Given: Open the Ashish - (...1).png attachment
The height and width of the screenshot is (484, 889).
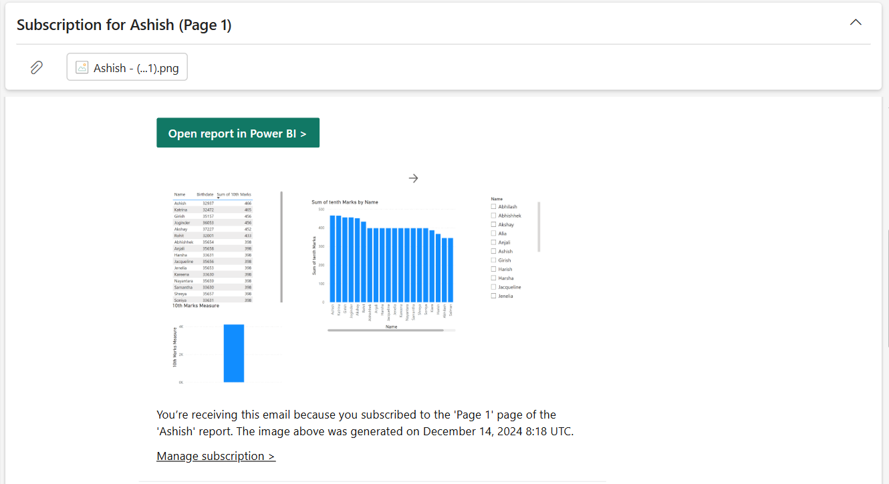Looking at the screenshot, I should pyautogui.click(x=127, y=67).
